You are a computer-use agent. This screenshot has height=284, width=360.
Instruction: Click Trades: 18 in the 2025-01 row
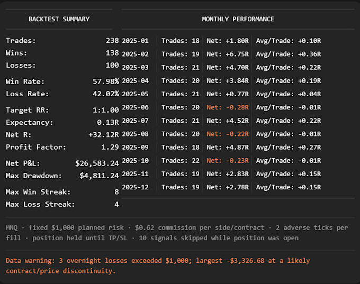click(x=181, y=41)
